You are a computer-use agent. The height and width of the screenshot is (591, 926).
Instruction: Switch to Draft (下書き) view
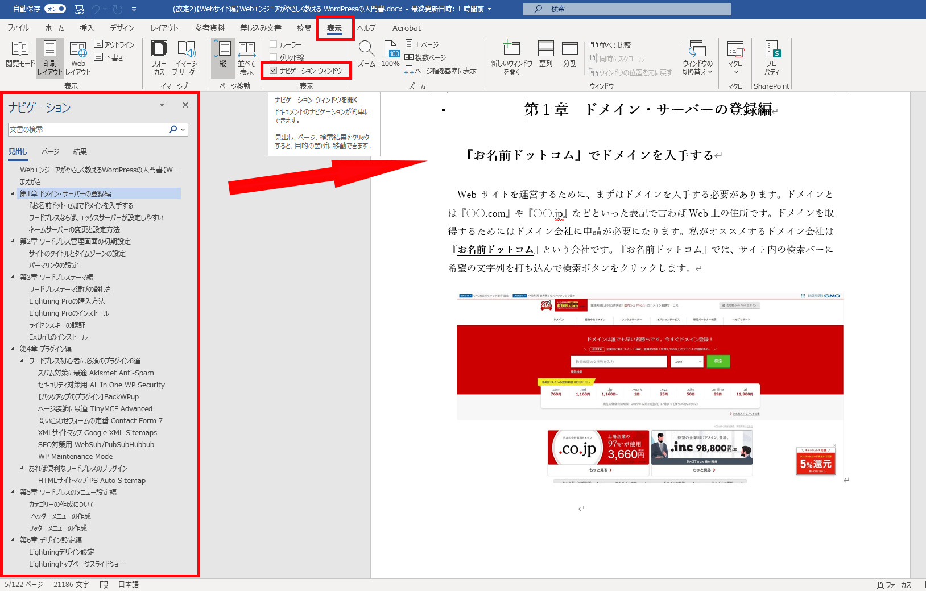(x=109, y=57)
